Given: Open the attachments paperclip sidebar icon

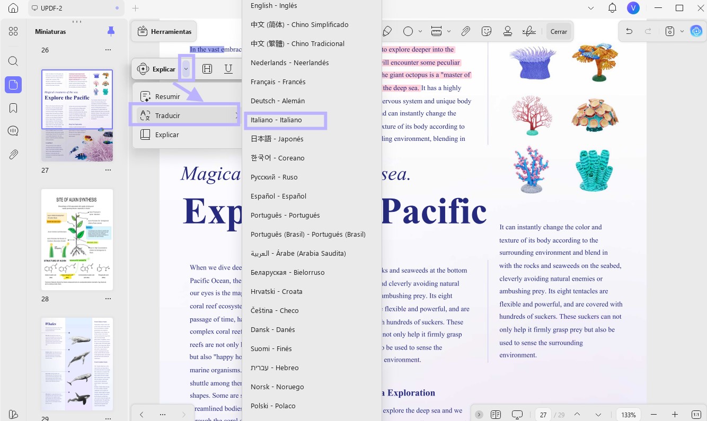Looking at the screenshot, I should 13,155.
